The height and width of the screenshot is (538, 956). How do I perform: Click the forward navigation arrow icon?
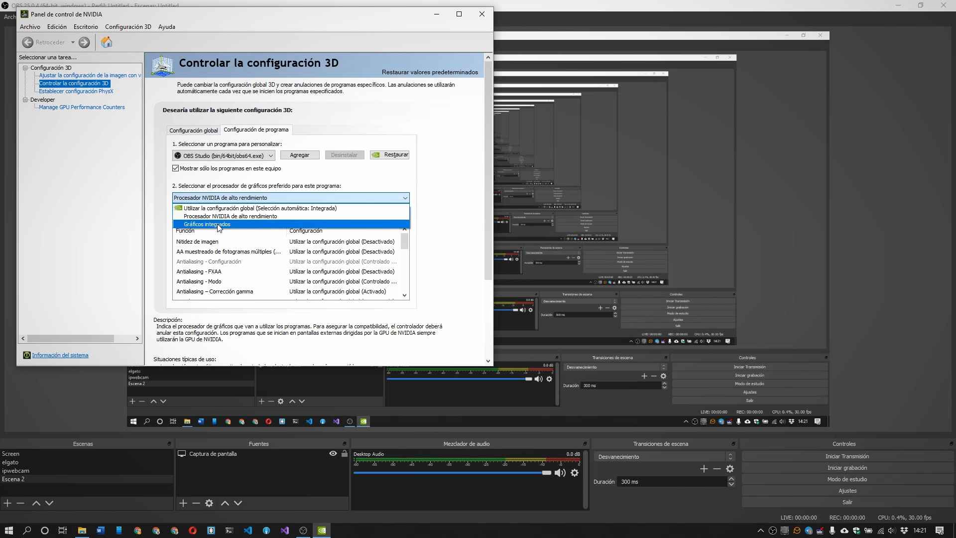[84, 42]
